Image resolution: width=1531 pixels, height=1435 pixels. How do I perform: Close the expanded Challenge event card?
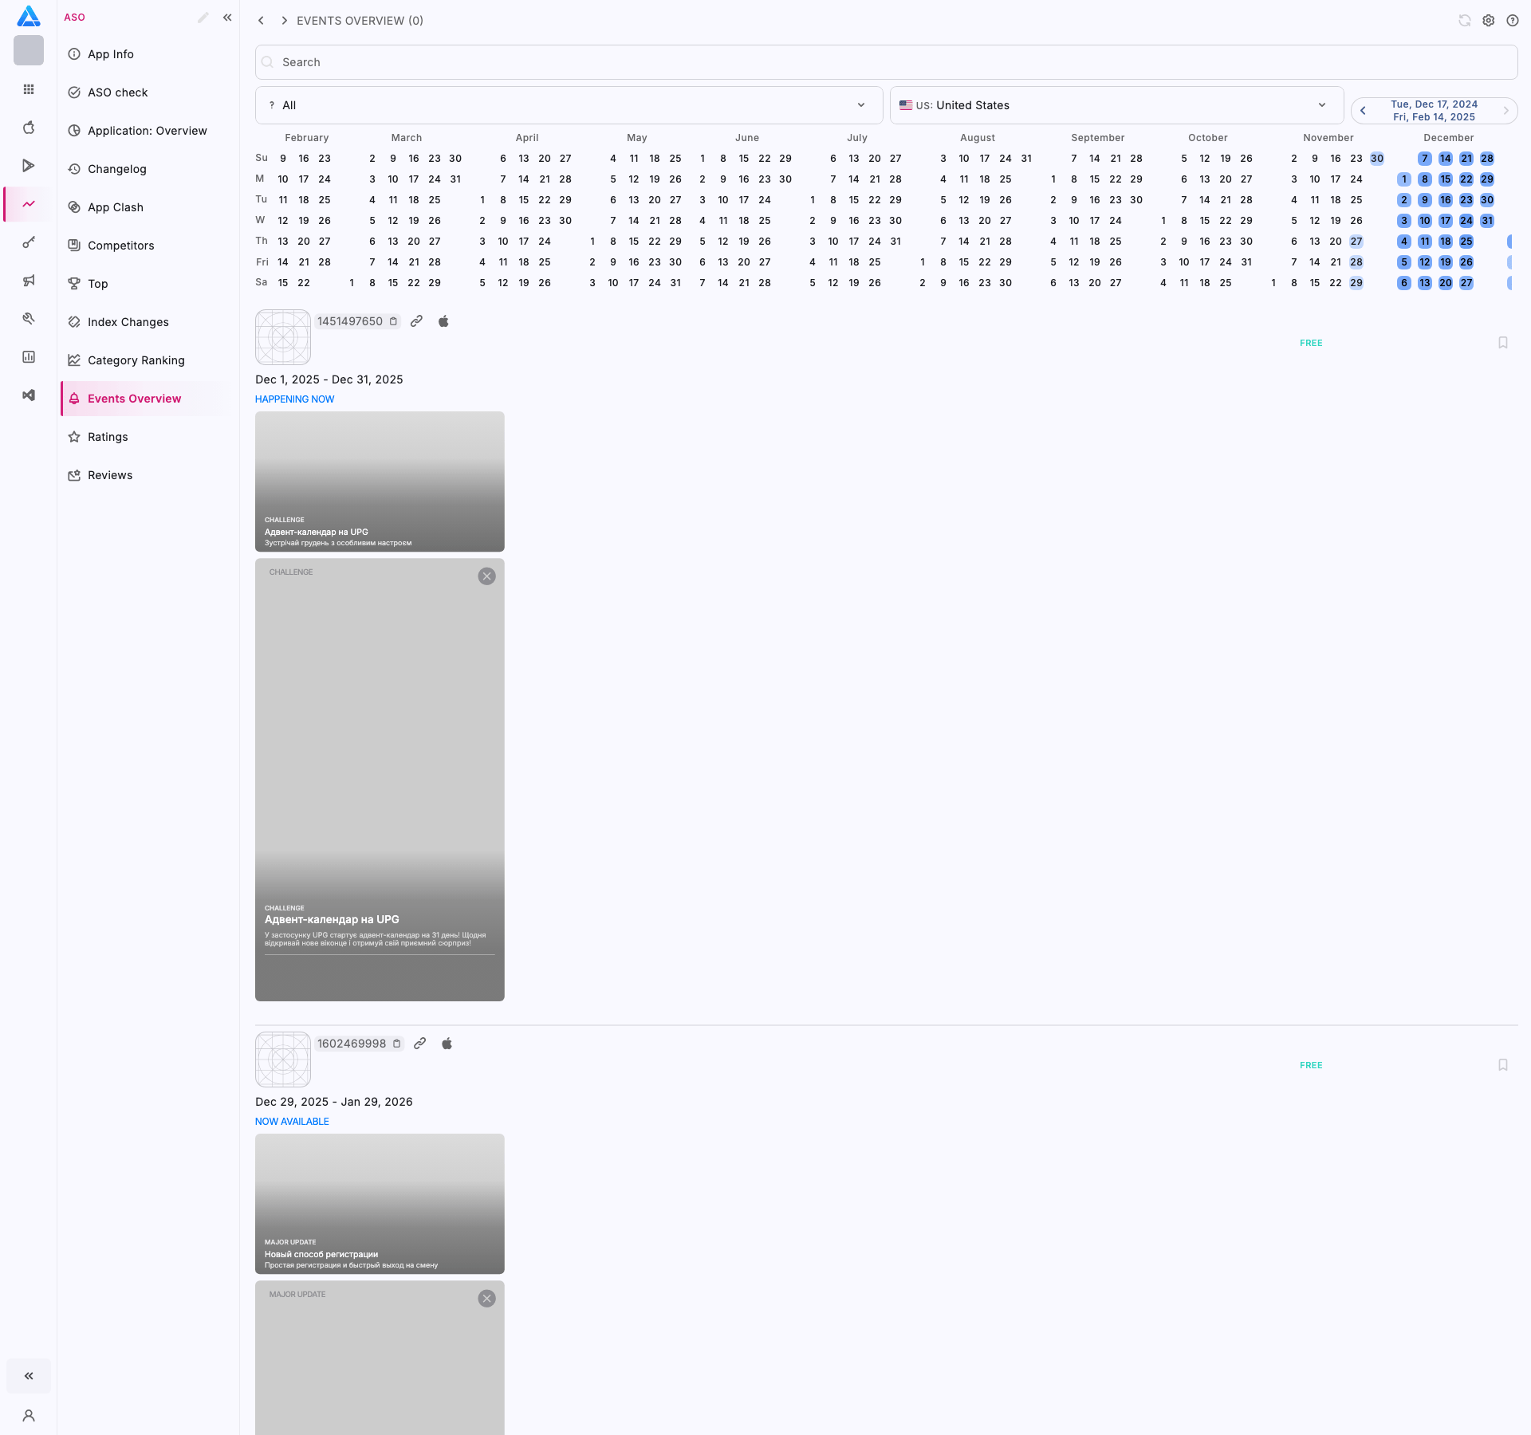pyautogui.click(x=486, y=576)
